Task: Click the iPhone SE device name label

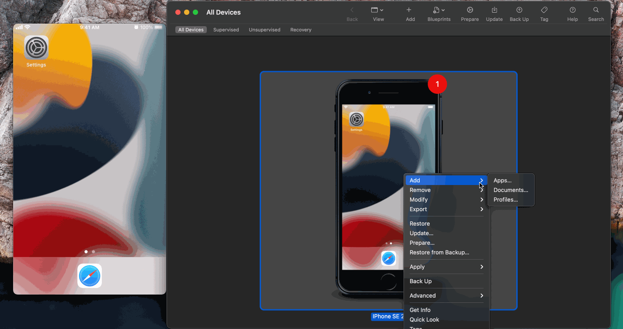Action: 387,317
